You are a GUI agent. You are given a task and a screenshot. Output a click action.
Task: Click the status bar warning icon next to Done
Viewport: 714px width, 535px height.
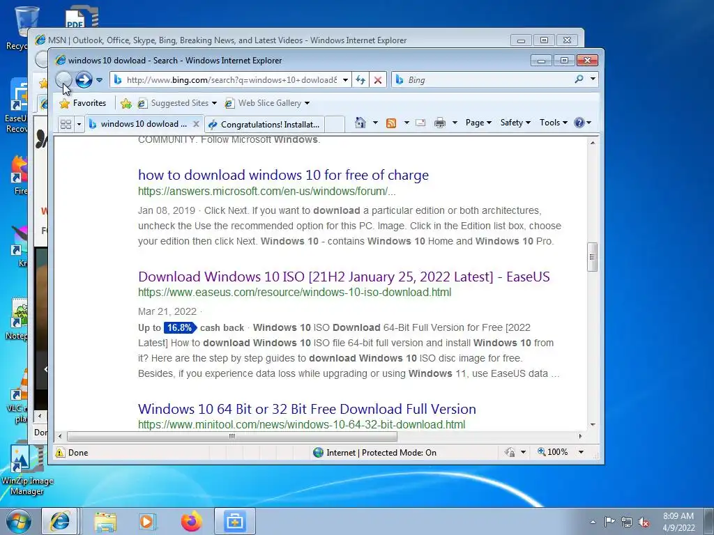pyautogui.click(x=60, y=452)
